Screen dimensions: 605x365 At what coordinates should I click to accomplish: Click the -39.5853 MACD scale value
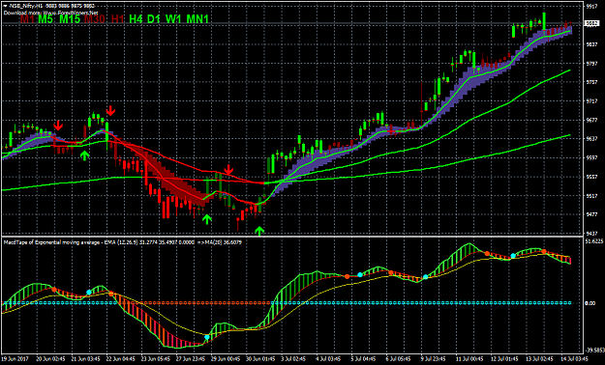pos(594,351)
